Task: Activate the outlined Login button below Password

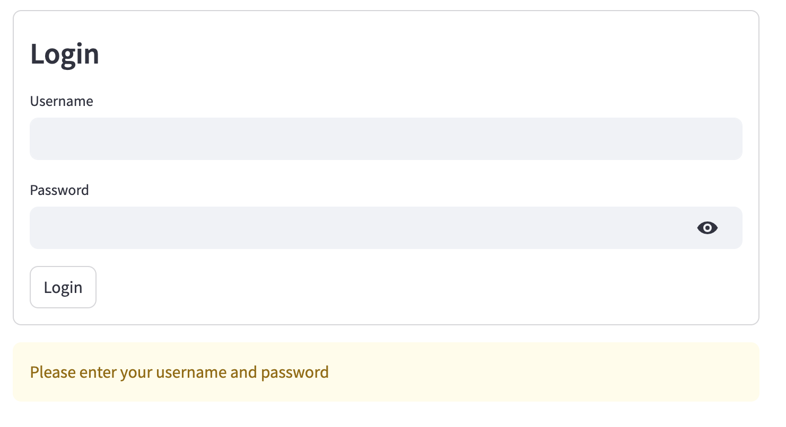Action: 63,287
